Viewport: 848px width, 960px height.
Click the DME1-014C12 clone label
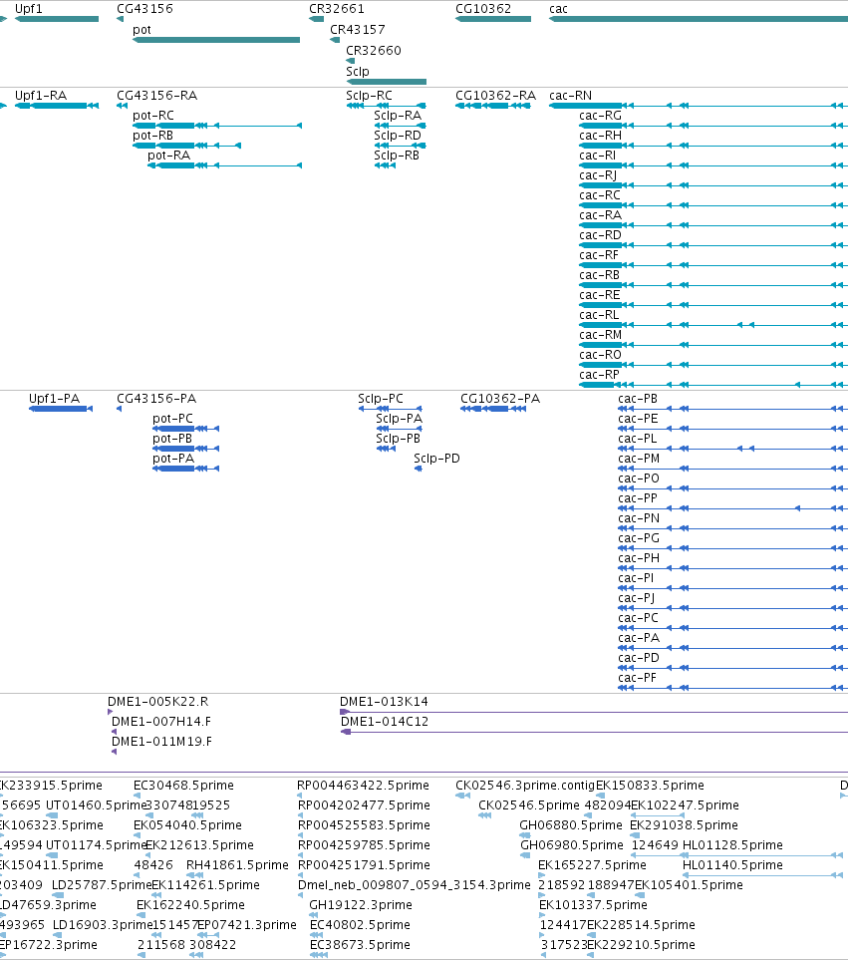click(x=385, y=721)
